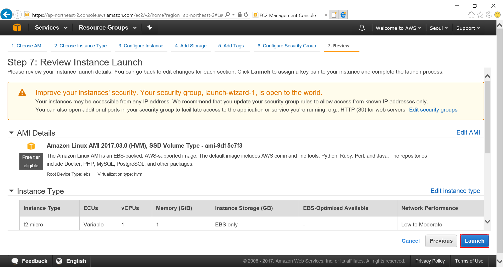503x267 pixels.
Task: Go to step 5. Add Tags
Action: tap(231, 46)
